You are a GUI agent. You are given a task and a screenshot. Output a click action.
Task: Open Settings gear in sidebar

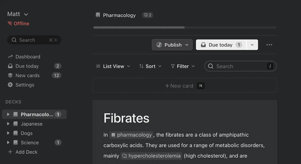pyautogui.click(x=10, y=85)
